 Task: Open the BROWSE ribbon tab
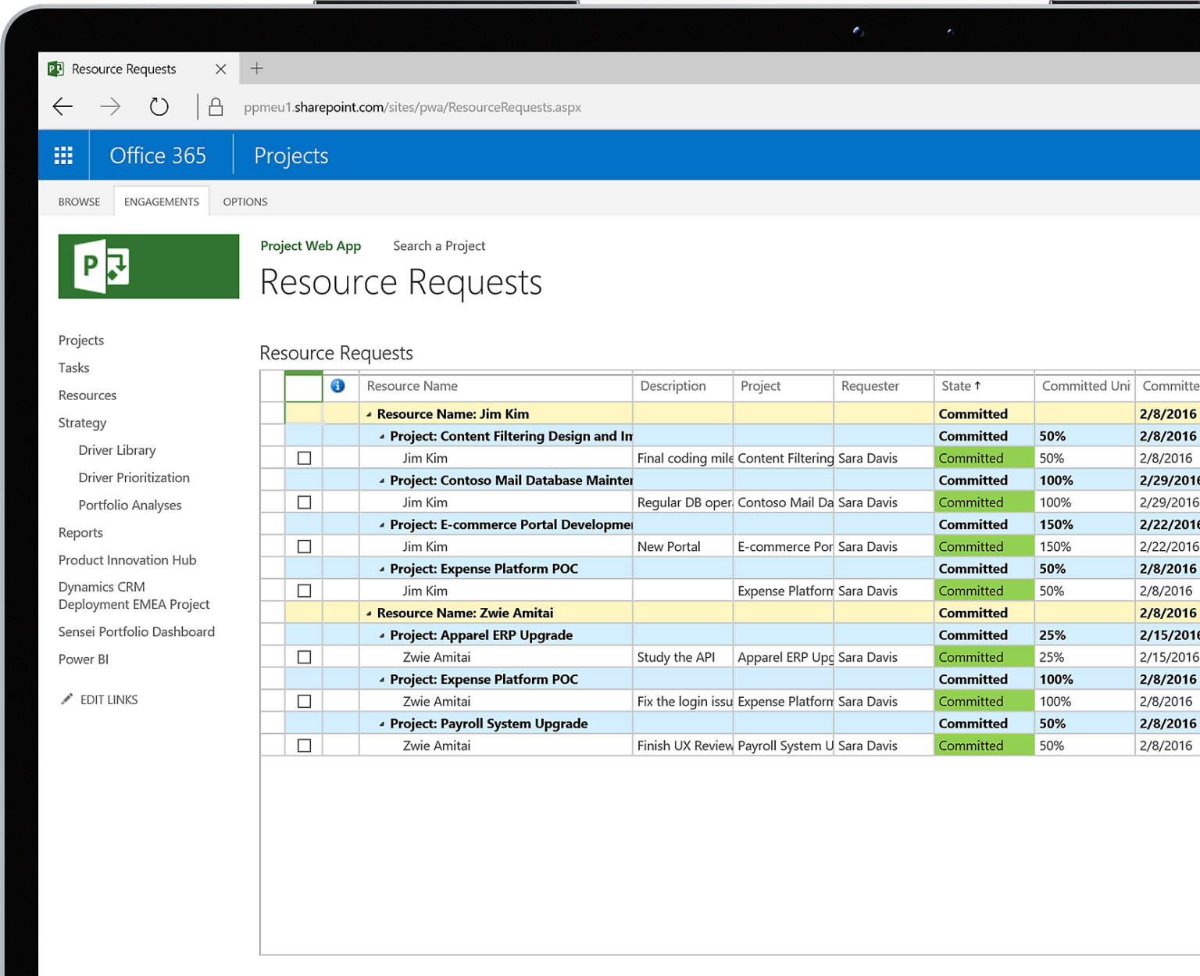click(78, 201)
